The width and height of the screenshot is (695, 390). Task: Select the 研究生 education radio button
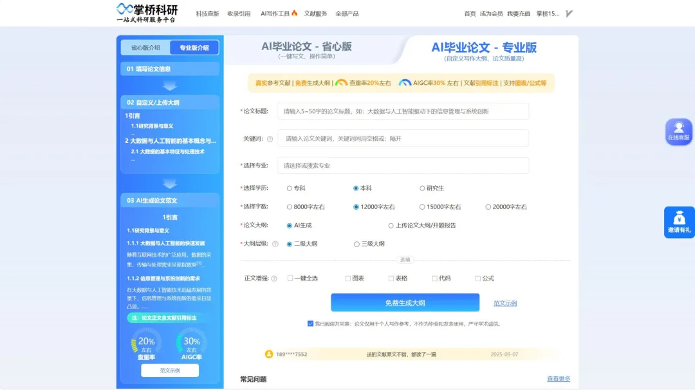pos(422,189)
